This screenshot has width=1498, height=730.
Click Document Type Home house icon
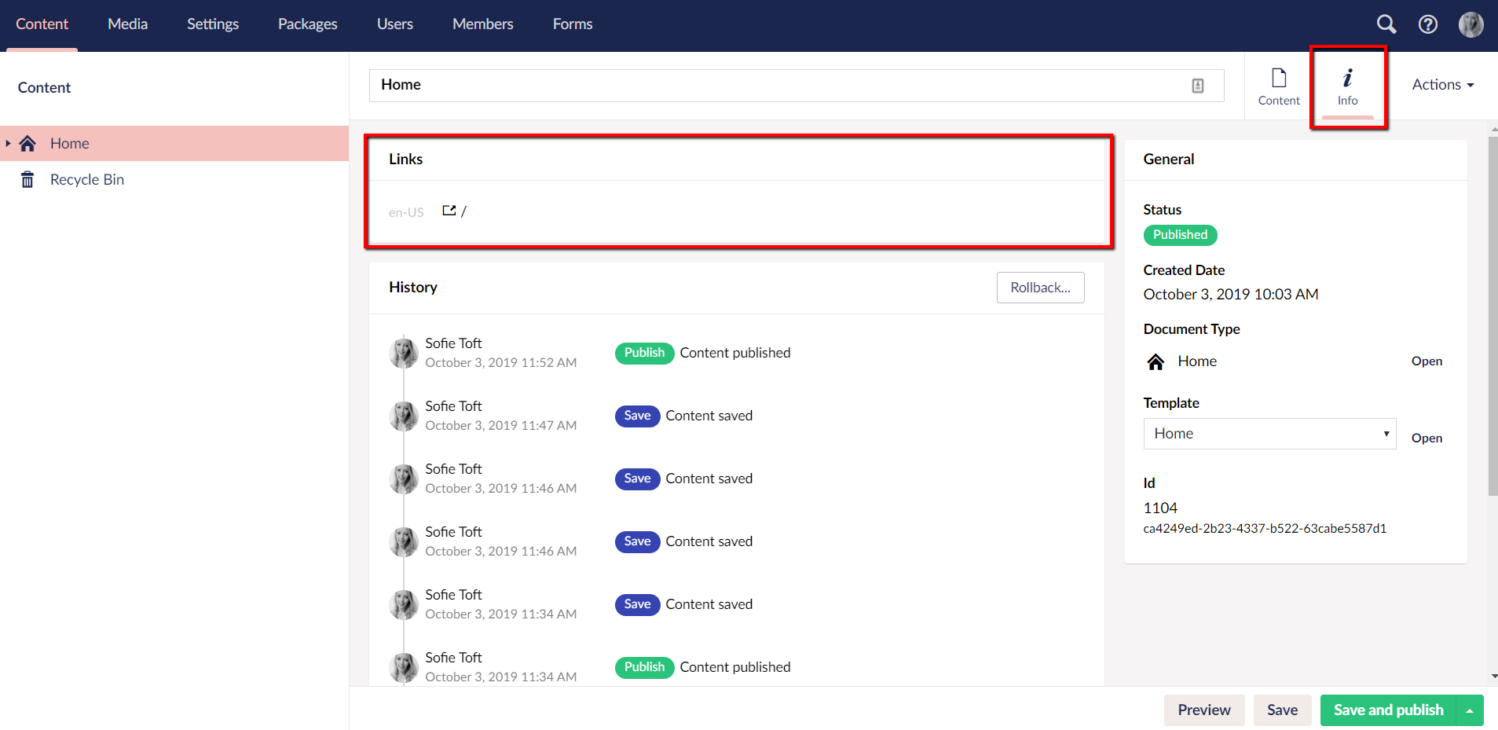click(1156, 361)
